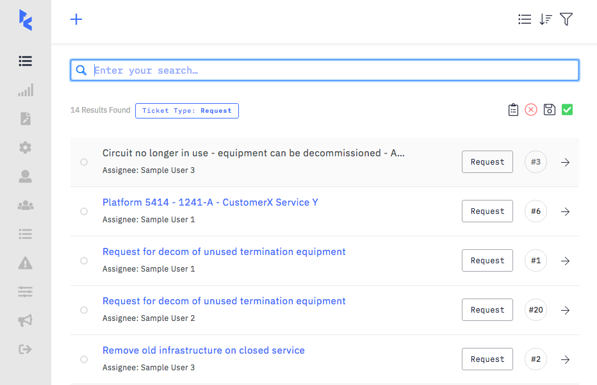Open the gray bulleted list sidebar icon
Image resolution: width=597 pixels, height=385 pixels.
pyautogui.click(x=26, y=234)
